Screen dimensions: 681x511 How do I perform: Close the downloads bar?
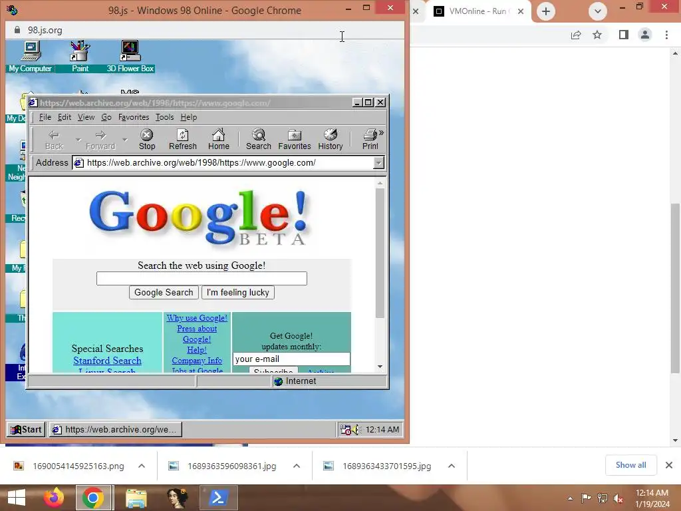(669, 465)
